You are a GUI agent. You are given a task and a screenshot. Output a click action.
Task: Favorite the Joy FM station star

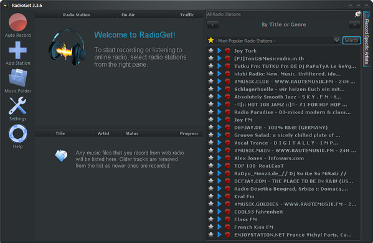pos(210,120)
